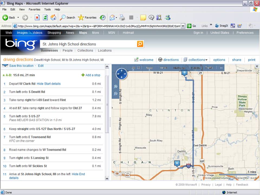Click the map expand arrow icon
The image size is (260, 195).
click(257, 66)
